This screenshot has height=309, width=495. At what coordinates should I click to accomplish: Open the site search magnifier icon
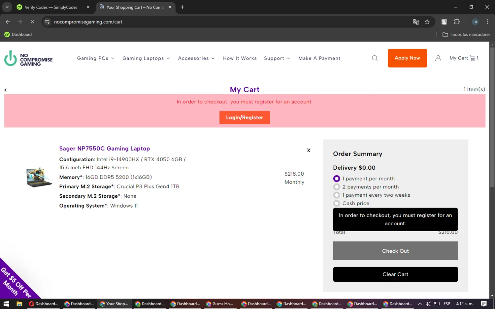point(375,58)
